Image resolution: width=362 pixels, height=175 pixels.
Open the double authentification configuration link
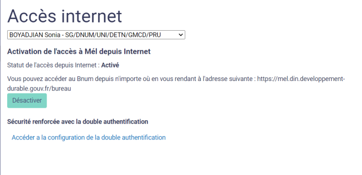click(89, 138)
